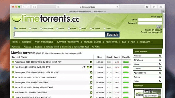This screenshot has height=98, width=175.
Task: Click RSS icon beside TV shows in Quick Browse
Action: (x=160, y=60)
